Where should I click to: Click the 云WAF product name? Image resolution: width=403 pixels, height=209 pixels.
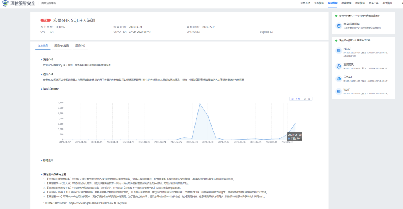pos(348,77)
